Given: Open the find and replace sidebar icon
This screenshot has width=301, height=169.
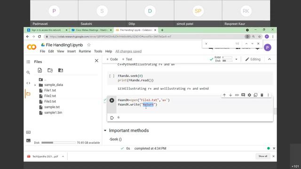Looking at the screenshot, I should click(x=28, y=72).
